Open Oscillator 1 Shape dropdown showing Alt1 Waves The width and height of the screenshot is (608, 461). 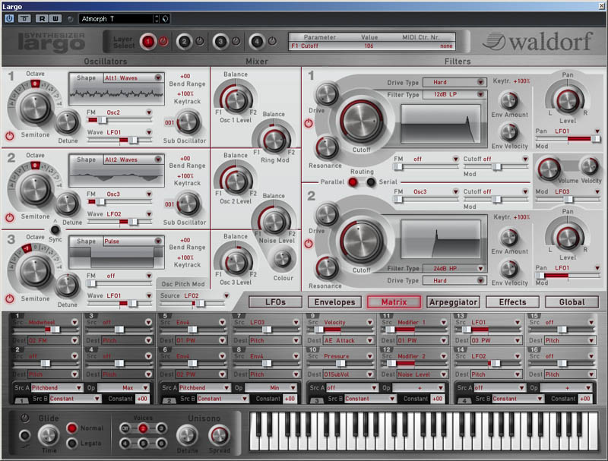(x=116, y=77)
